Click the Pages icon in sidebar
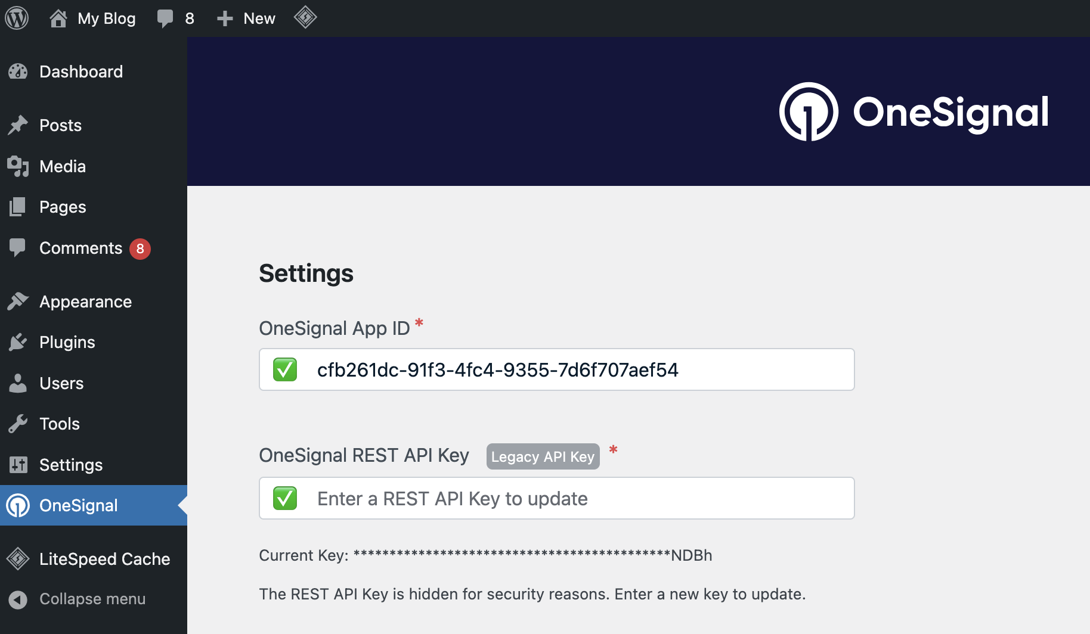Screen dimensions: 1090x634 18,207
